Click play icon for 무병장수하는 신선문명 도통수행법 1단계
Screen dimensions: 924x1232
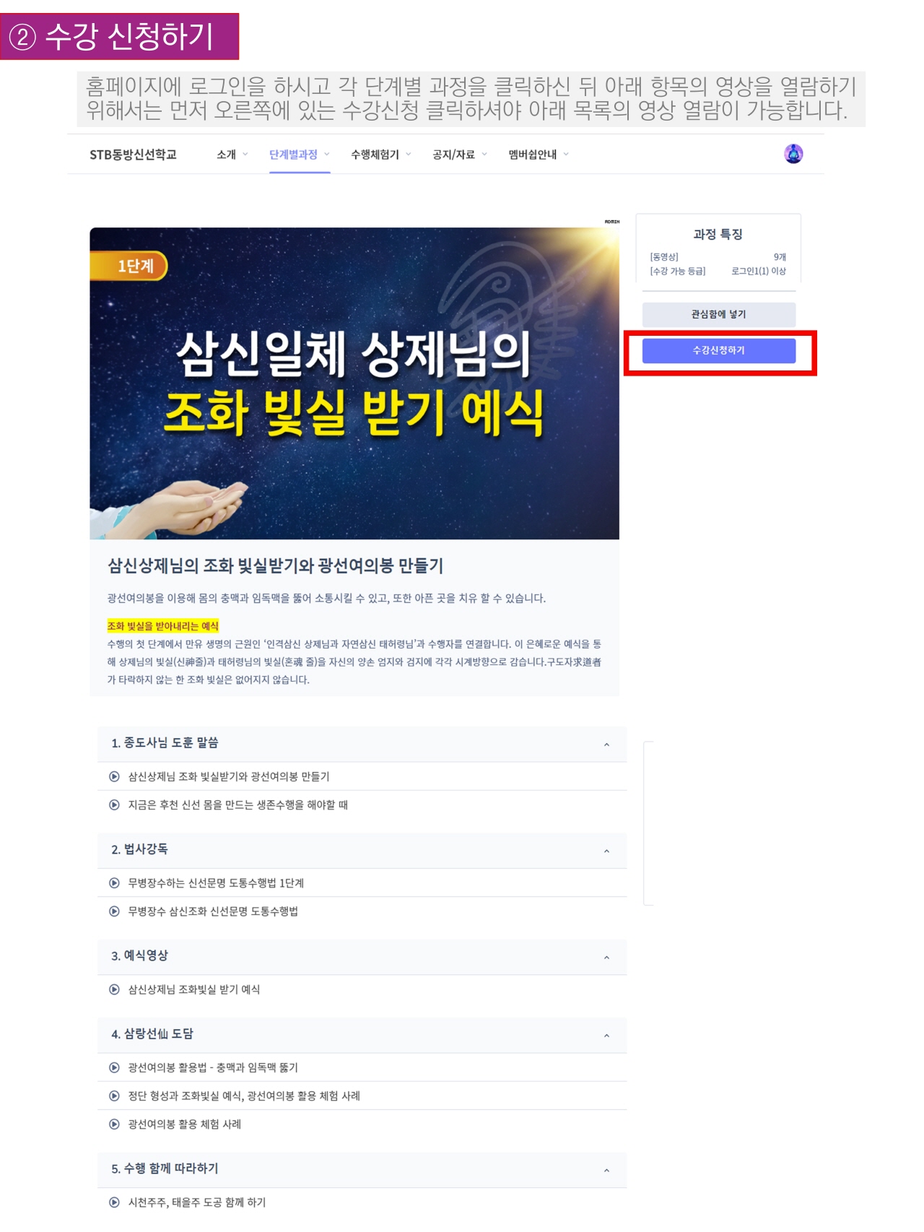[x=114, y=882]
